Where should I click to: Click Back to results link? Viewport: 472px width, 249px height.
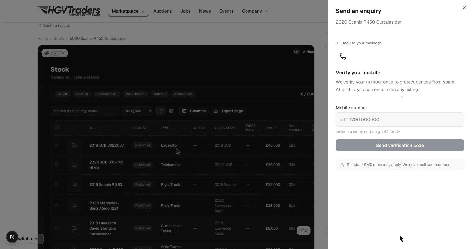(x=54, y=25)
